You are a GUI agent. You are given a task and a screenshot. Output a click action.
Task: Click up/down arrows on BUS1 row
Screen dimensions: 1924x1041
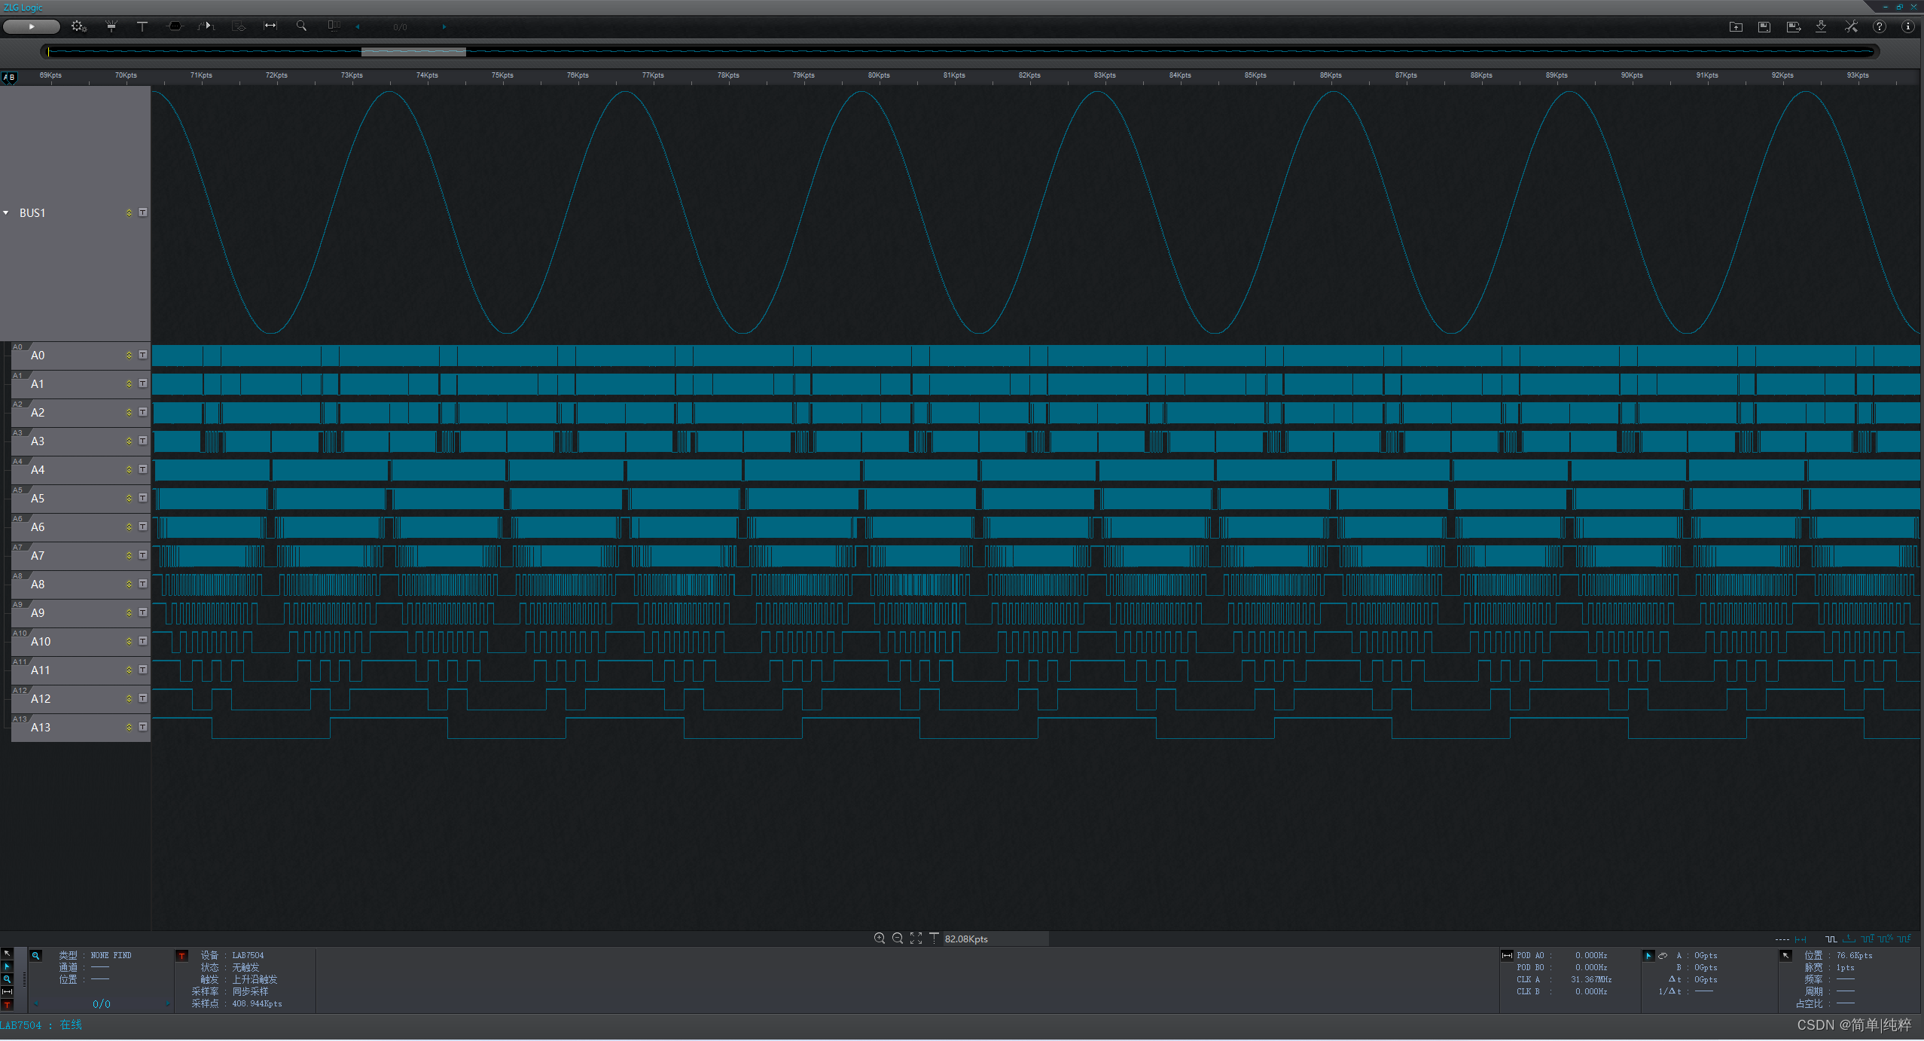129,213
